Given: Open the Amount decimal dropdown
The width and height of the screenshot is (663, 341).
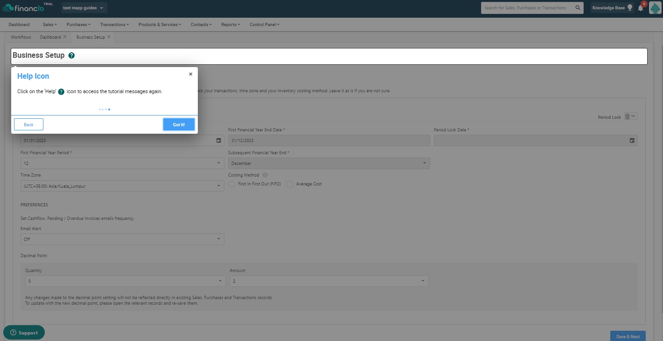Looking at the screenshot, I should pos(329,281).
